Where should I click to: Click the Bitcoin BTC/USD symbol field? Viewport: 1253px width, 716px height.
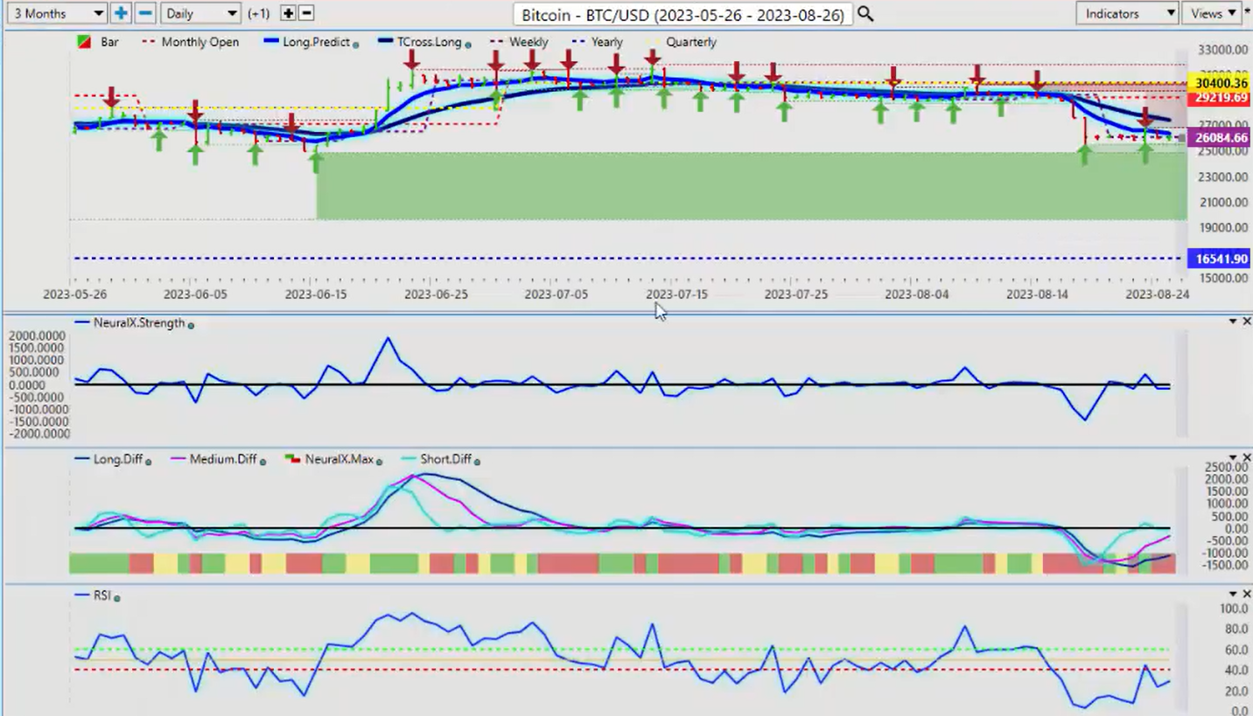[x=682, y=14]
